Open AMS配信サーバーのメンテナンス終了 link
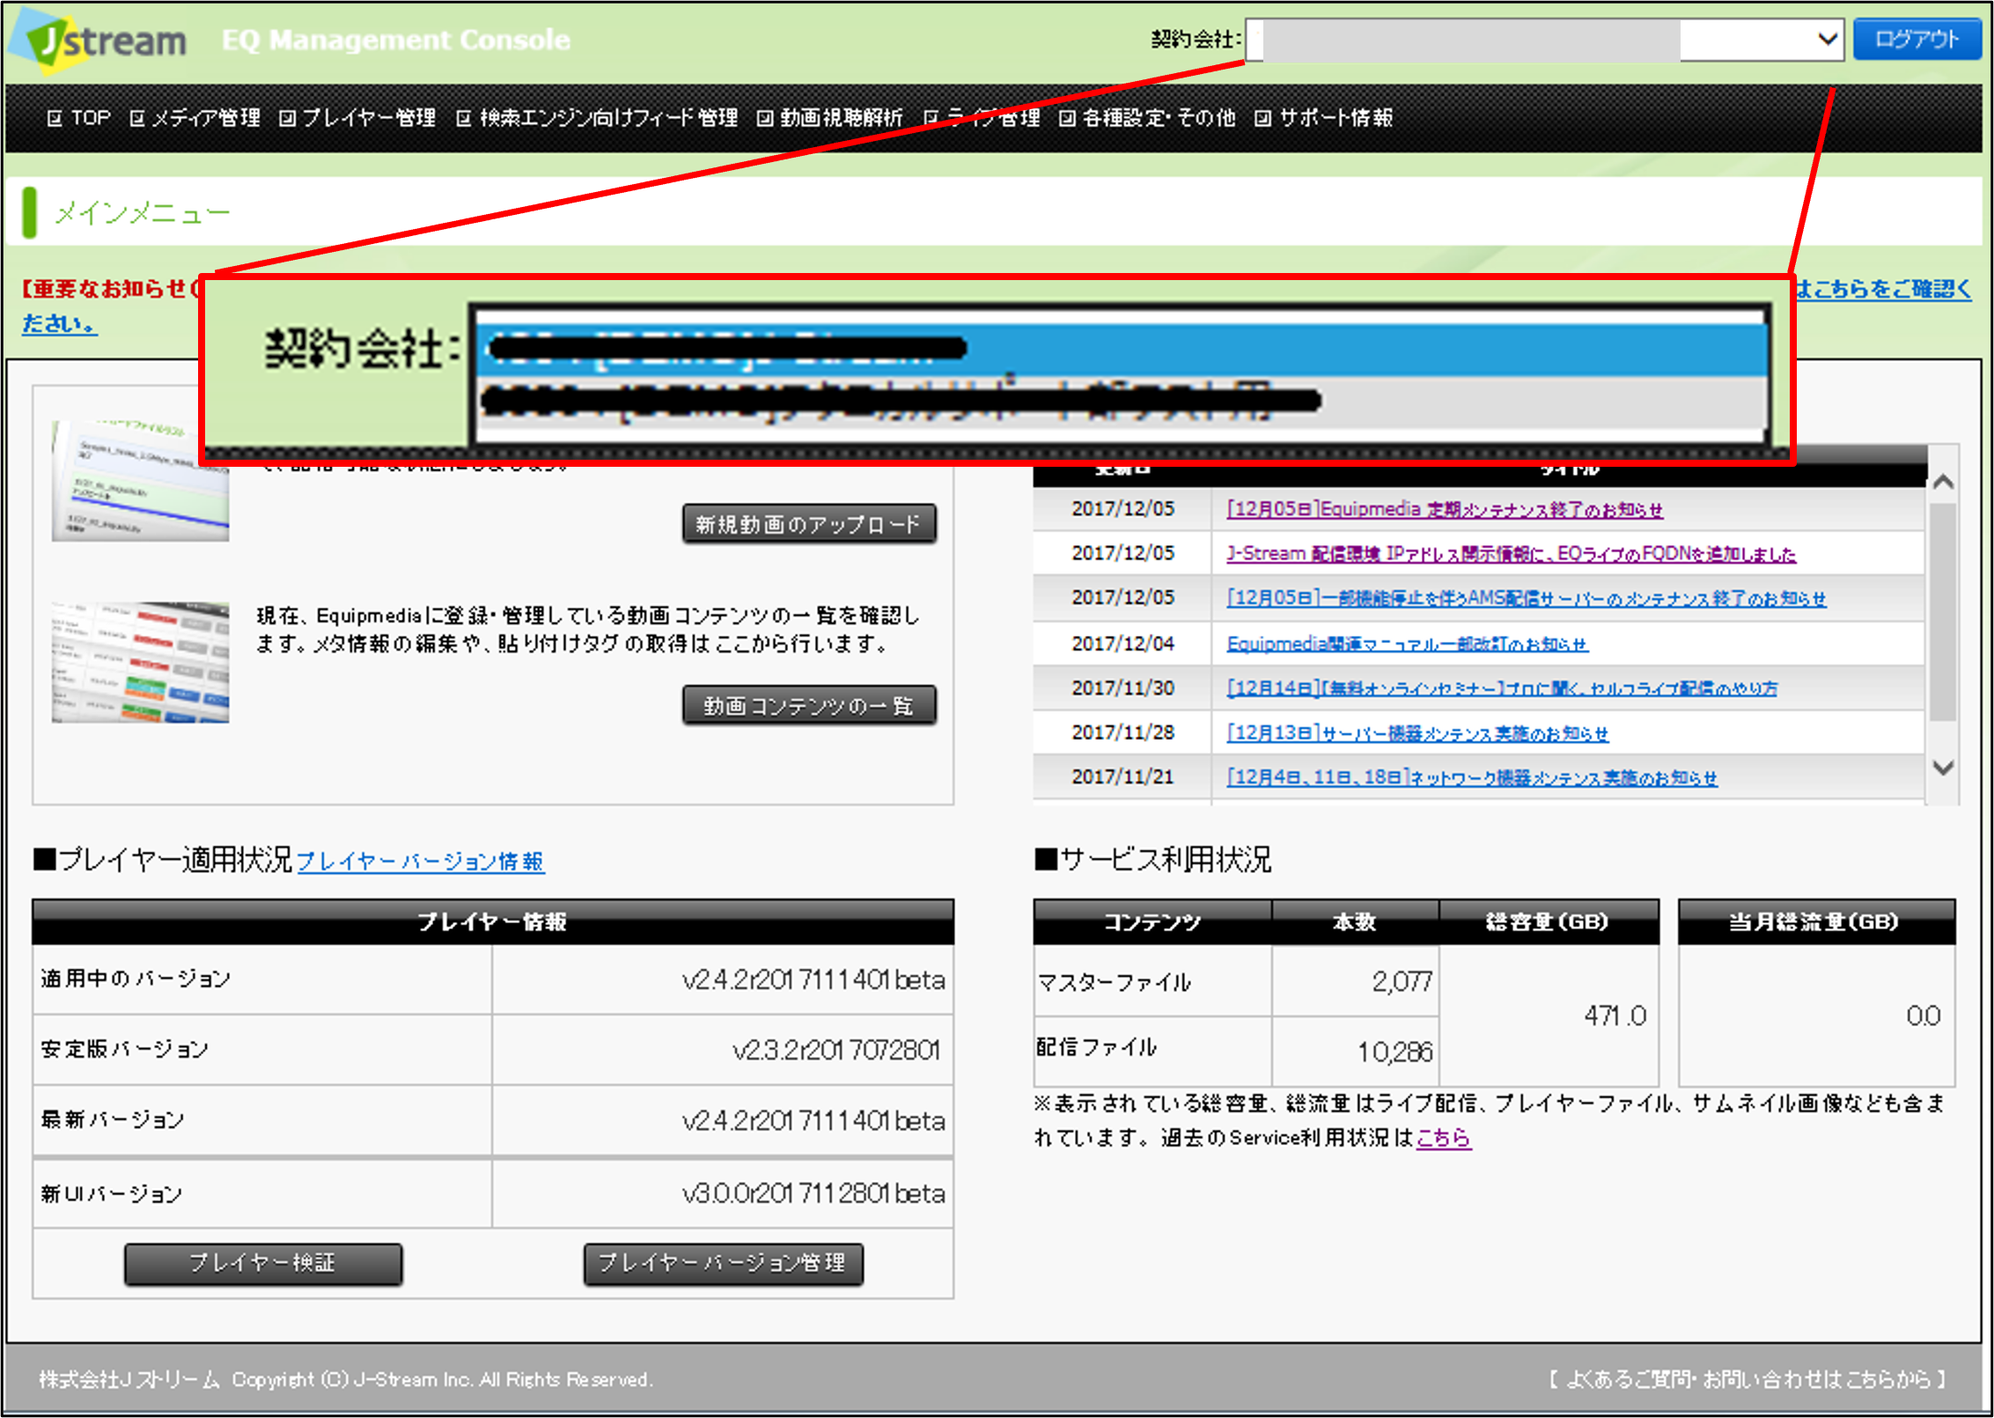Screen dimensions: 1994x1418 (x=1527, y=598)
